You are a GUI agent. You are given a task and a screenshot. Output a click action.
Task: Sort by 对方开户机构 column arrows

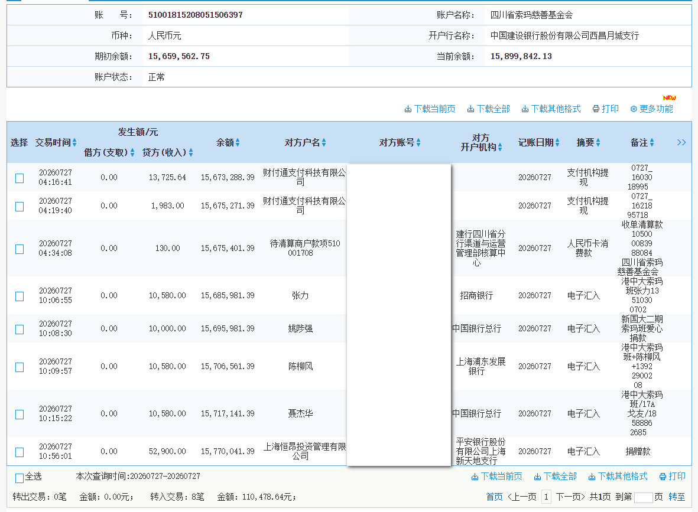[x=500, y=147]
